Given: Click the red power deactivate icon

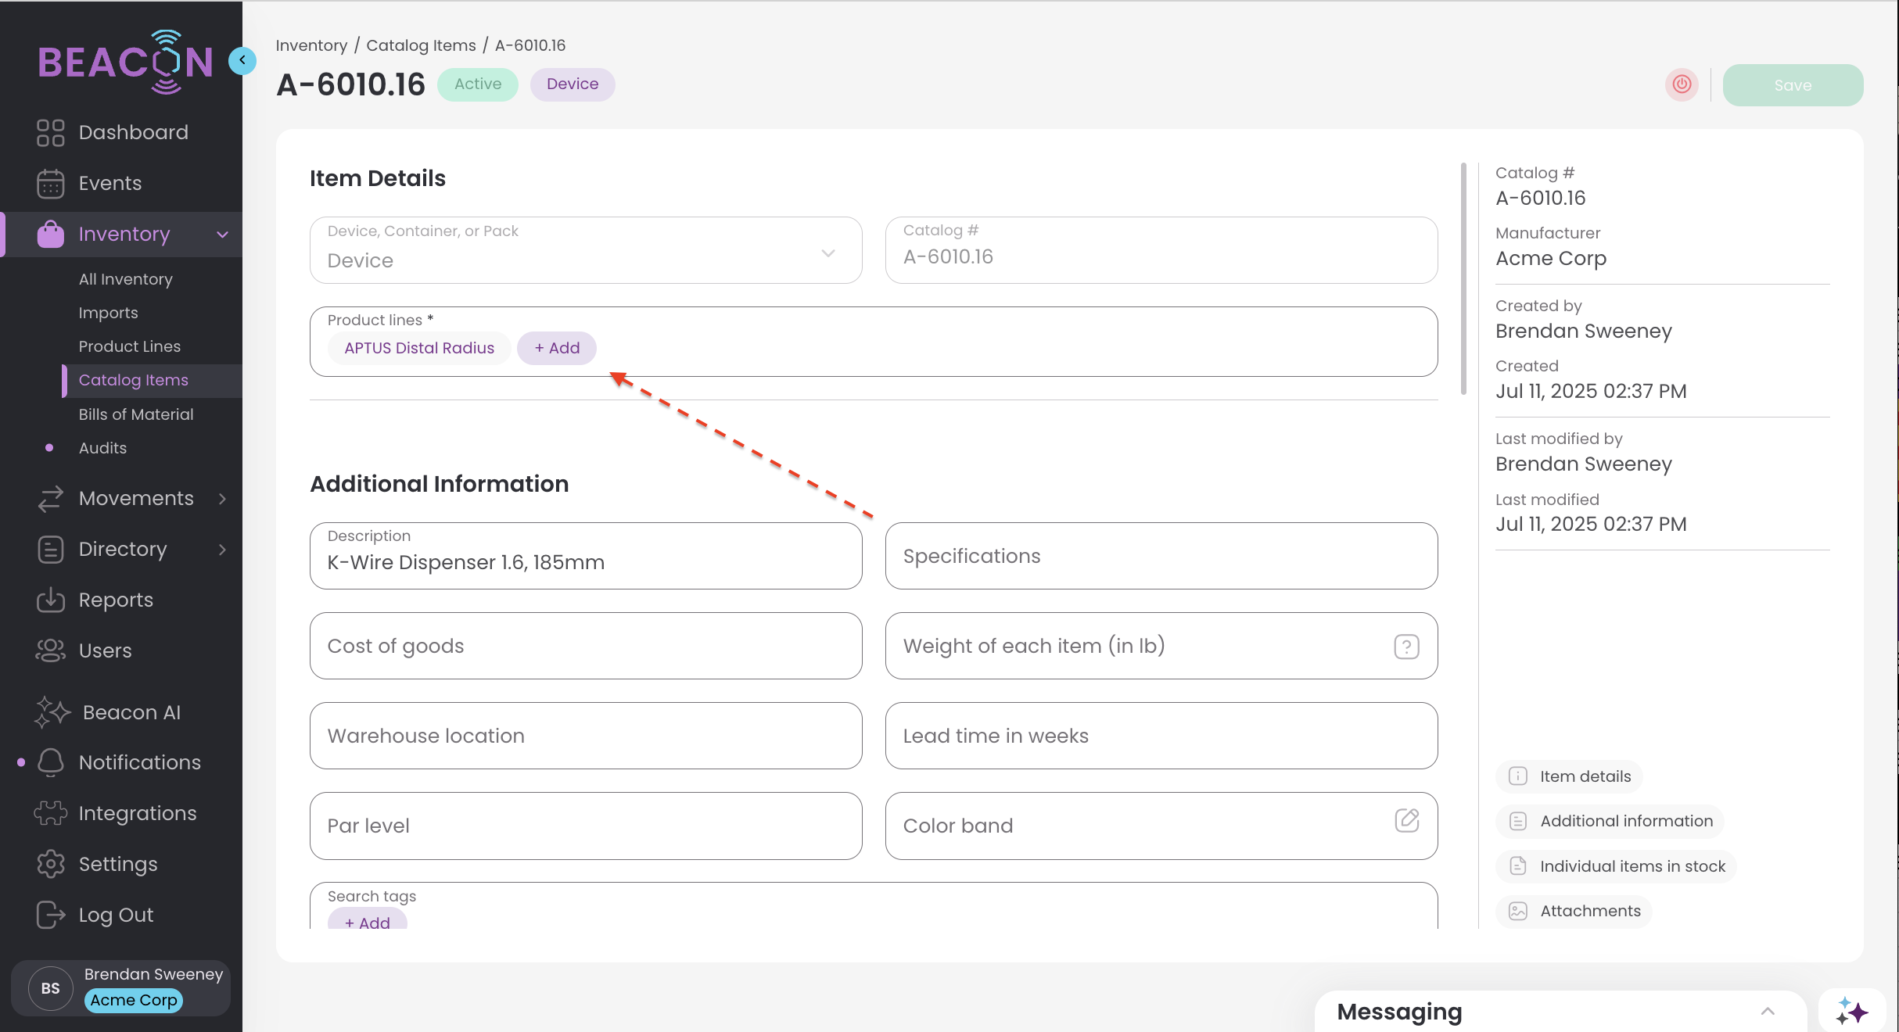Looking at the screenshot, I should click(1682, 84).
